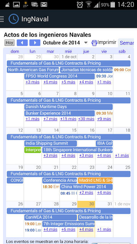Viewport: 137px width, 244px height.
Task: Open the hamburger navigation menu
Action: coord(2,19)
